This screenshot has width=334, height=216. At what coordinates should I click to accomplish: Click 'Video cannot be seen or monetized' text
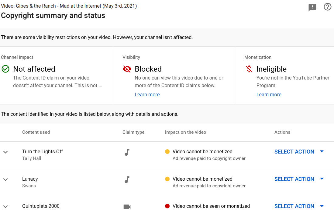211,206
